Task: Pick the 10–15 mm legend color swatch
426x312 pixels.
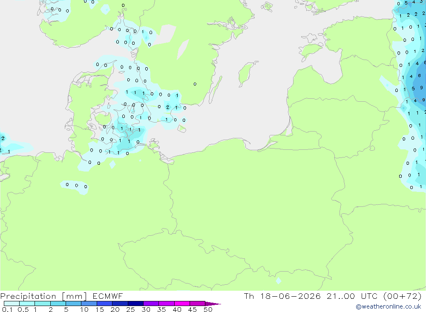Action: (x=89, y=303)
